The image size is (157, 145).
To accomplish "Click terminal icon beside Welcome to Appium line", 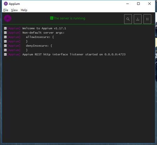I will [x=5, y=28].
